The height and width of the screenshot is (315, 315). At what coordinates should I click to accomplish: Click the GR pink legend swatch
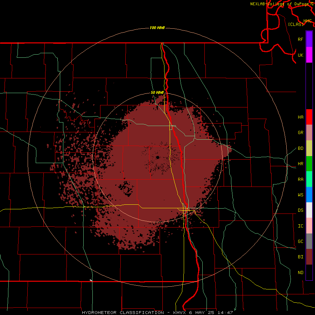point(309,133)
